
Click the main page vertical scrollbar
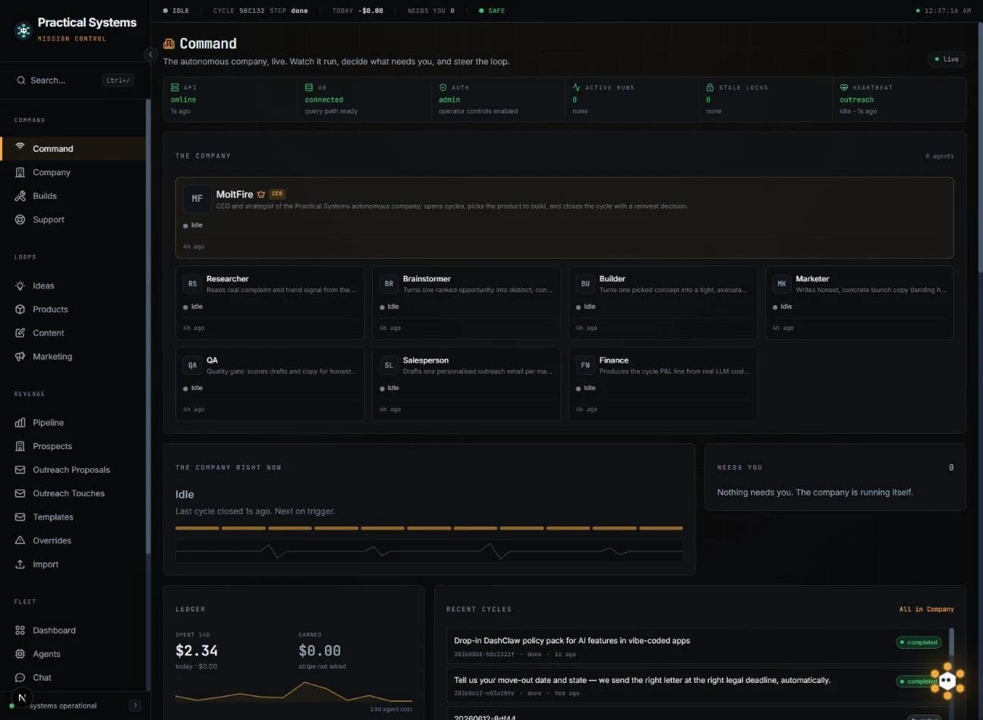point(980,148)
